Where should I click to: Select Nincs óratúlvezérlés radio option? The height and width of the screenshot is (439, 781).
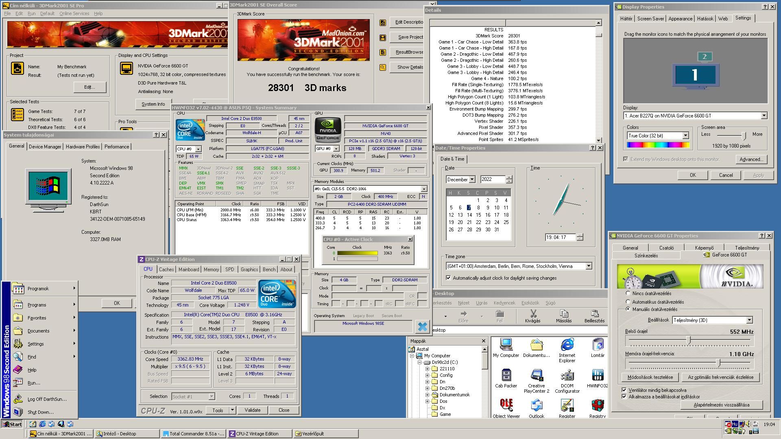628,293
